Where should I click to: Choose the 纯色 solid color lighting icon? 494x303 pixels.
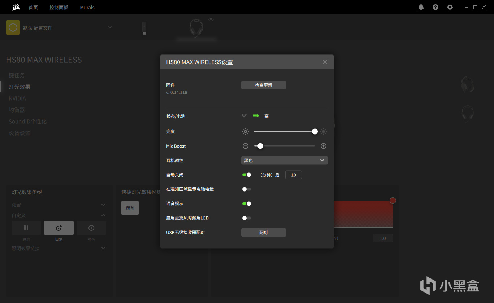[x=91, y=228]
